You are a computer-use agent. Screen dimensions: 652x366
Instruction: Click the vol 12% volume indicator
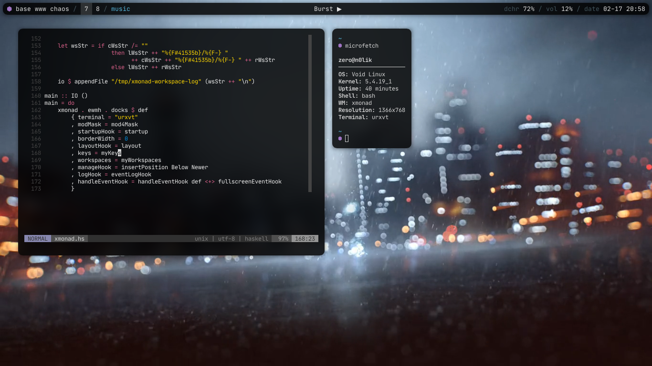click(x=559, y=9)
